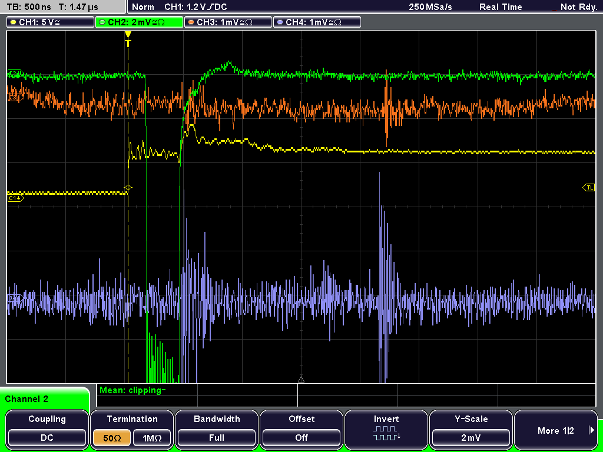Image resolution: width=603 pixels, height=452 pixels.
Task: Click the yellow CH1 color dot
Action: tap(14, 22)
